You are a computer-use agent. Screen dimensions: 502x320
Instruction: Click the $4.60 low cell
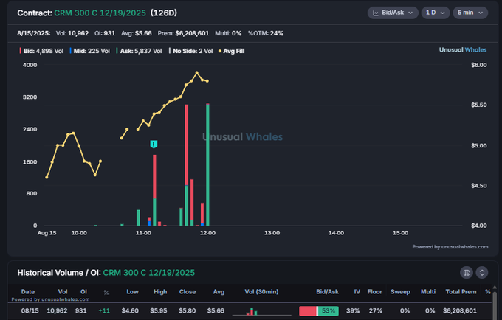(130, 310)
